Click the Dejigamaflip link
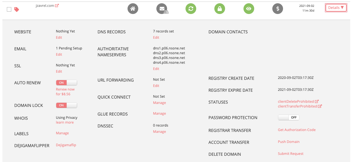Screen dimensions: 352x162 pyautogui.click(x=66, y=145)
